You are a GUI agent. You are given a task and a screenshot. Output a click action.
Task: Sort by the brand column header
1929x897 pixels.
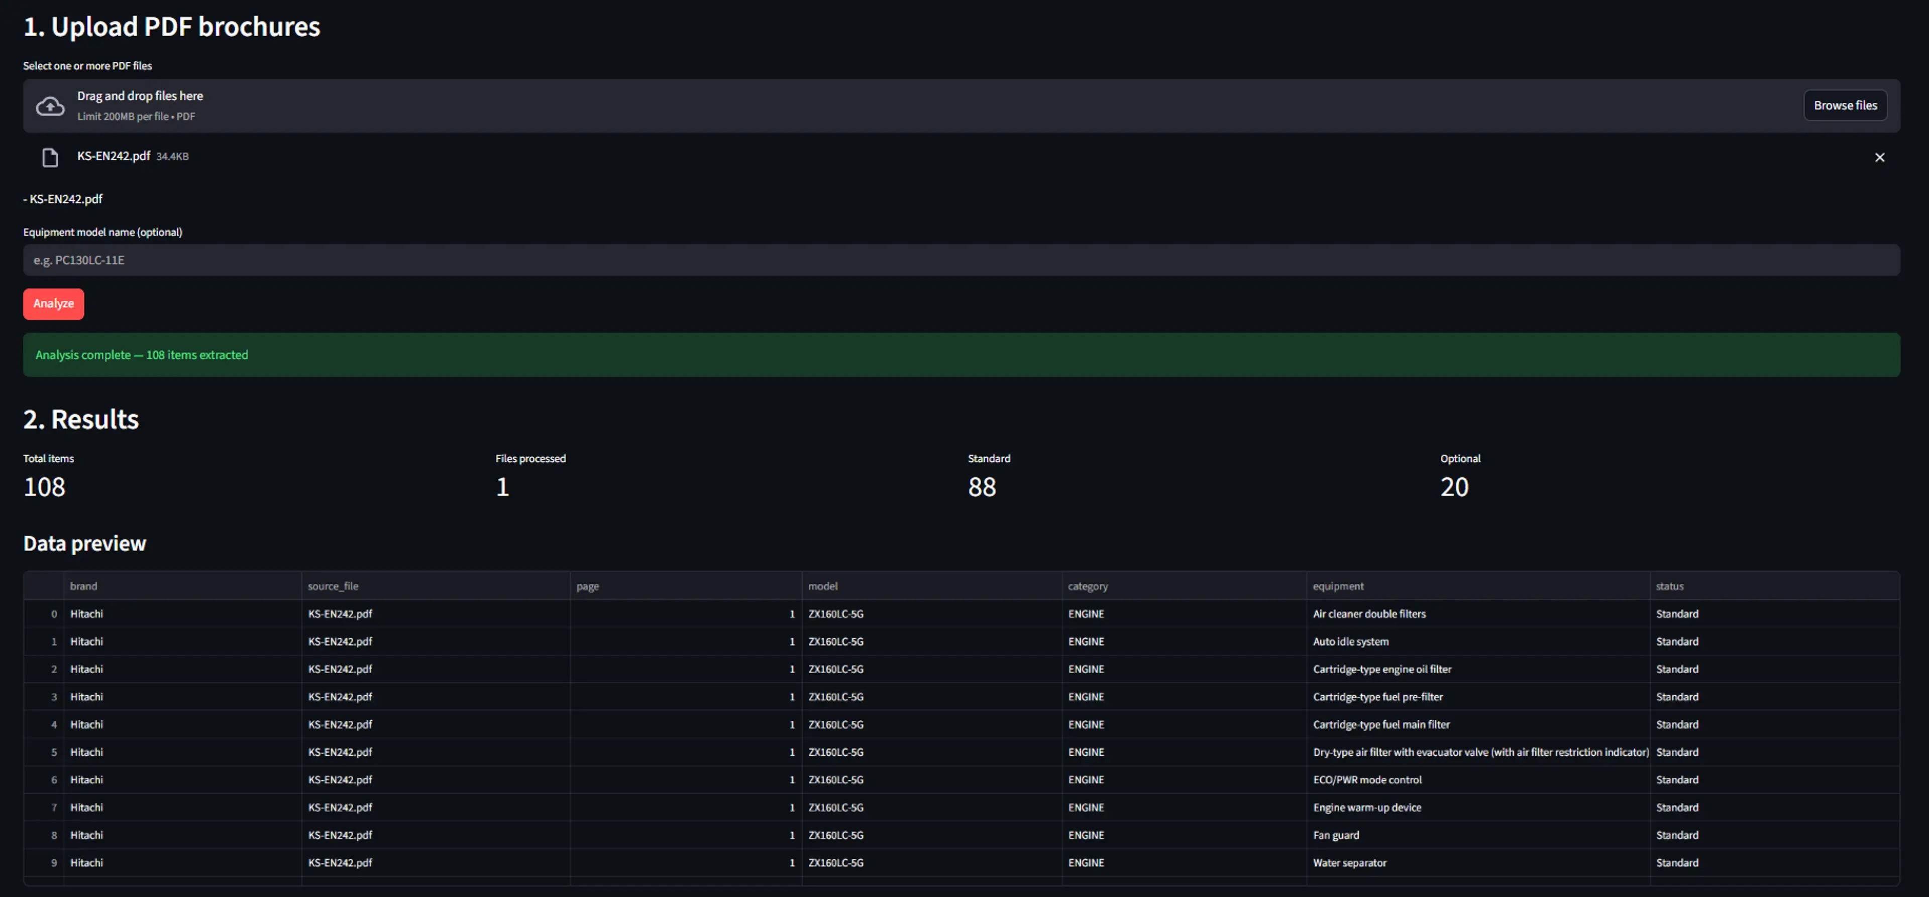(x=182, y=586)
